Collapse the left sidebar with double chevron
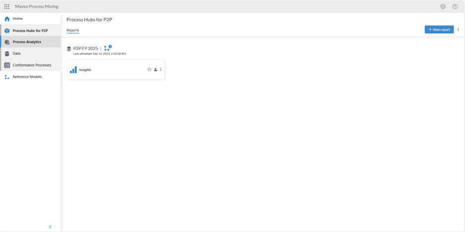Viewport: 465px width, 232px height. coord(51,227)
